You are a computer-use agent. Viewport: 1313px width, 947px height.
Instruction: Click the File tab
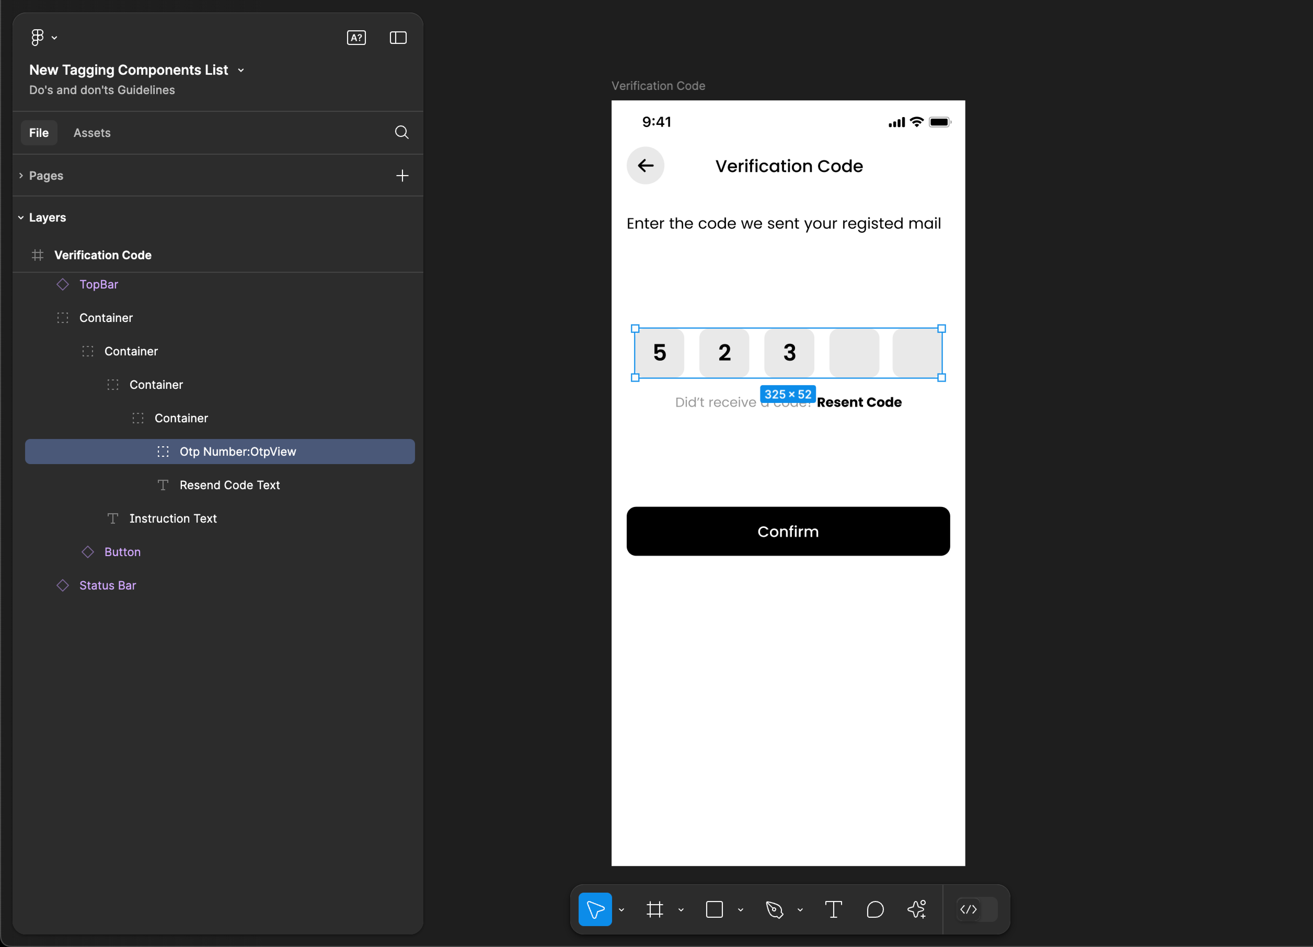point(39,132)
